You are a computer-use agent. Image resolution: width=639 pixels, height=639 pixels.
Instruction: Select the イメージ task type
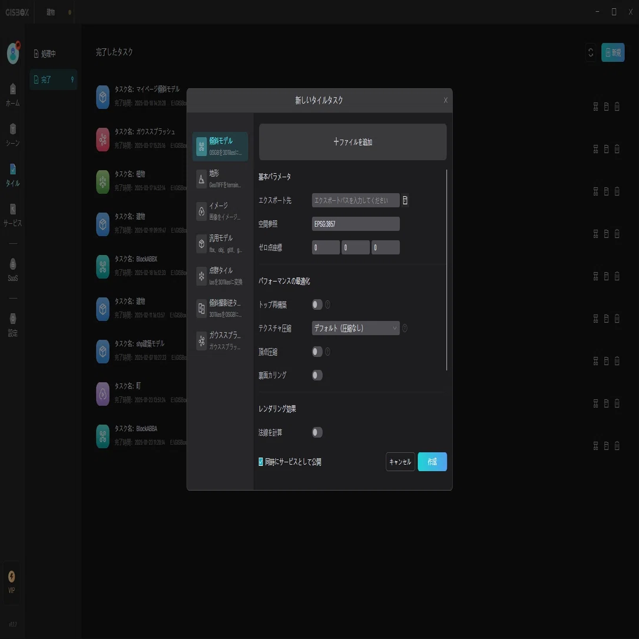(220, 211)
